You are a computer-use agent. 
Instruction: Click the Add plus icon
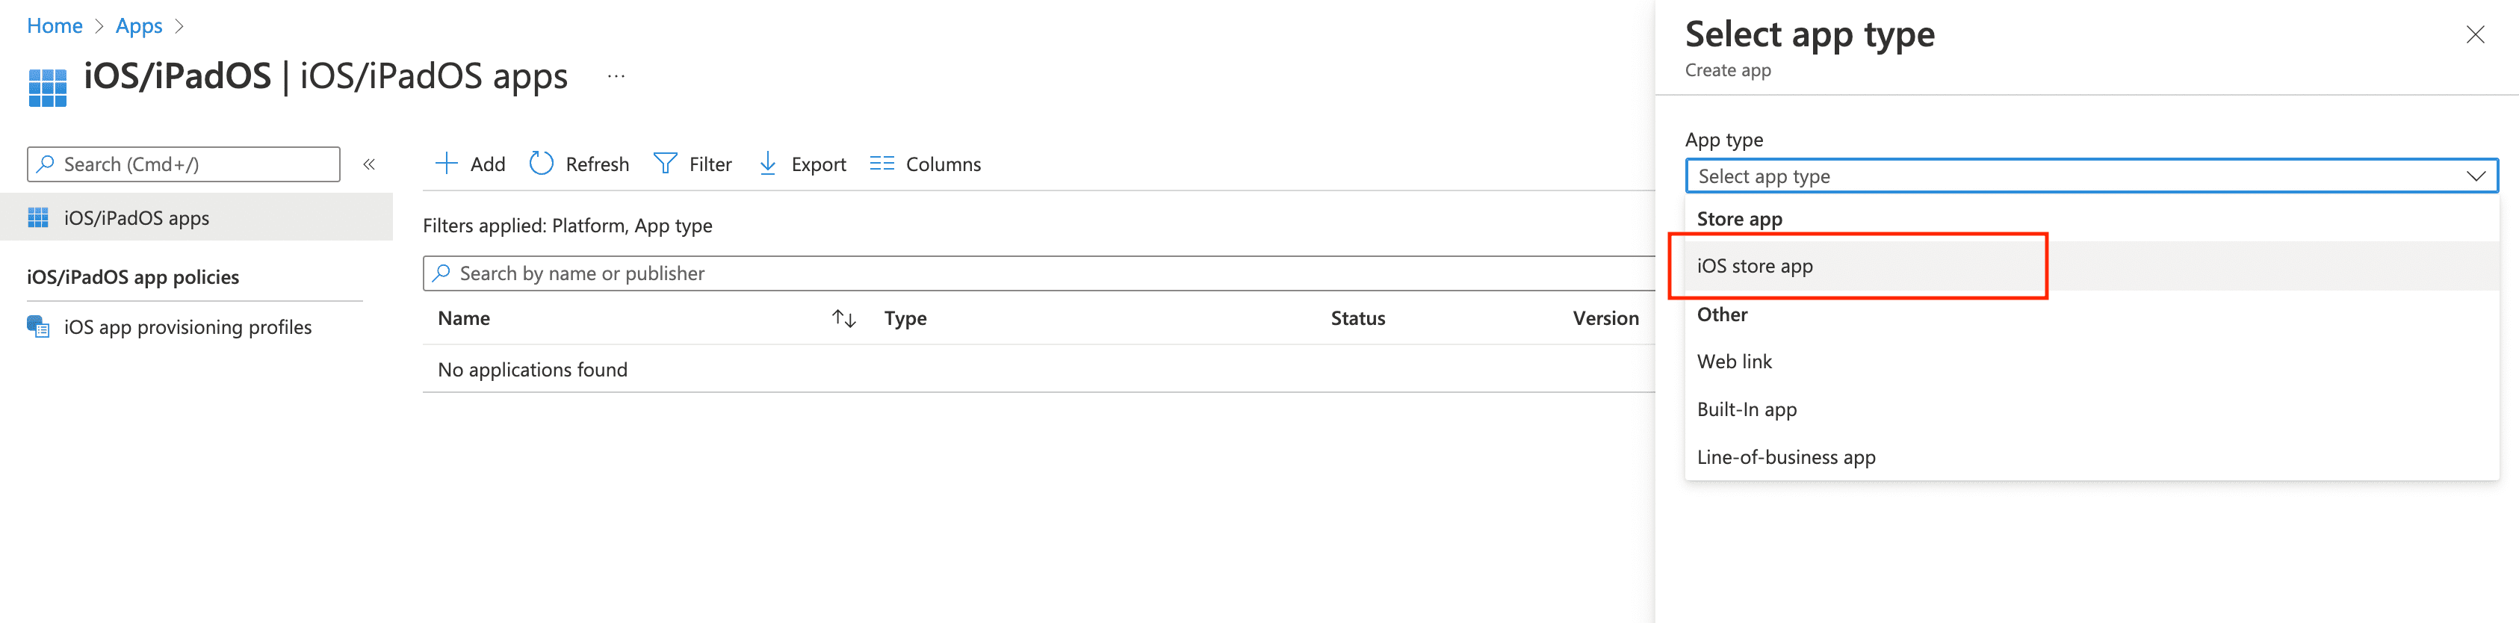click(446, 164)
